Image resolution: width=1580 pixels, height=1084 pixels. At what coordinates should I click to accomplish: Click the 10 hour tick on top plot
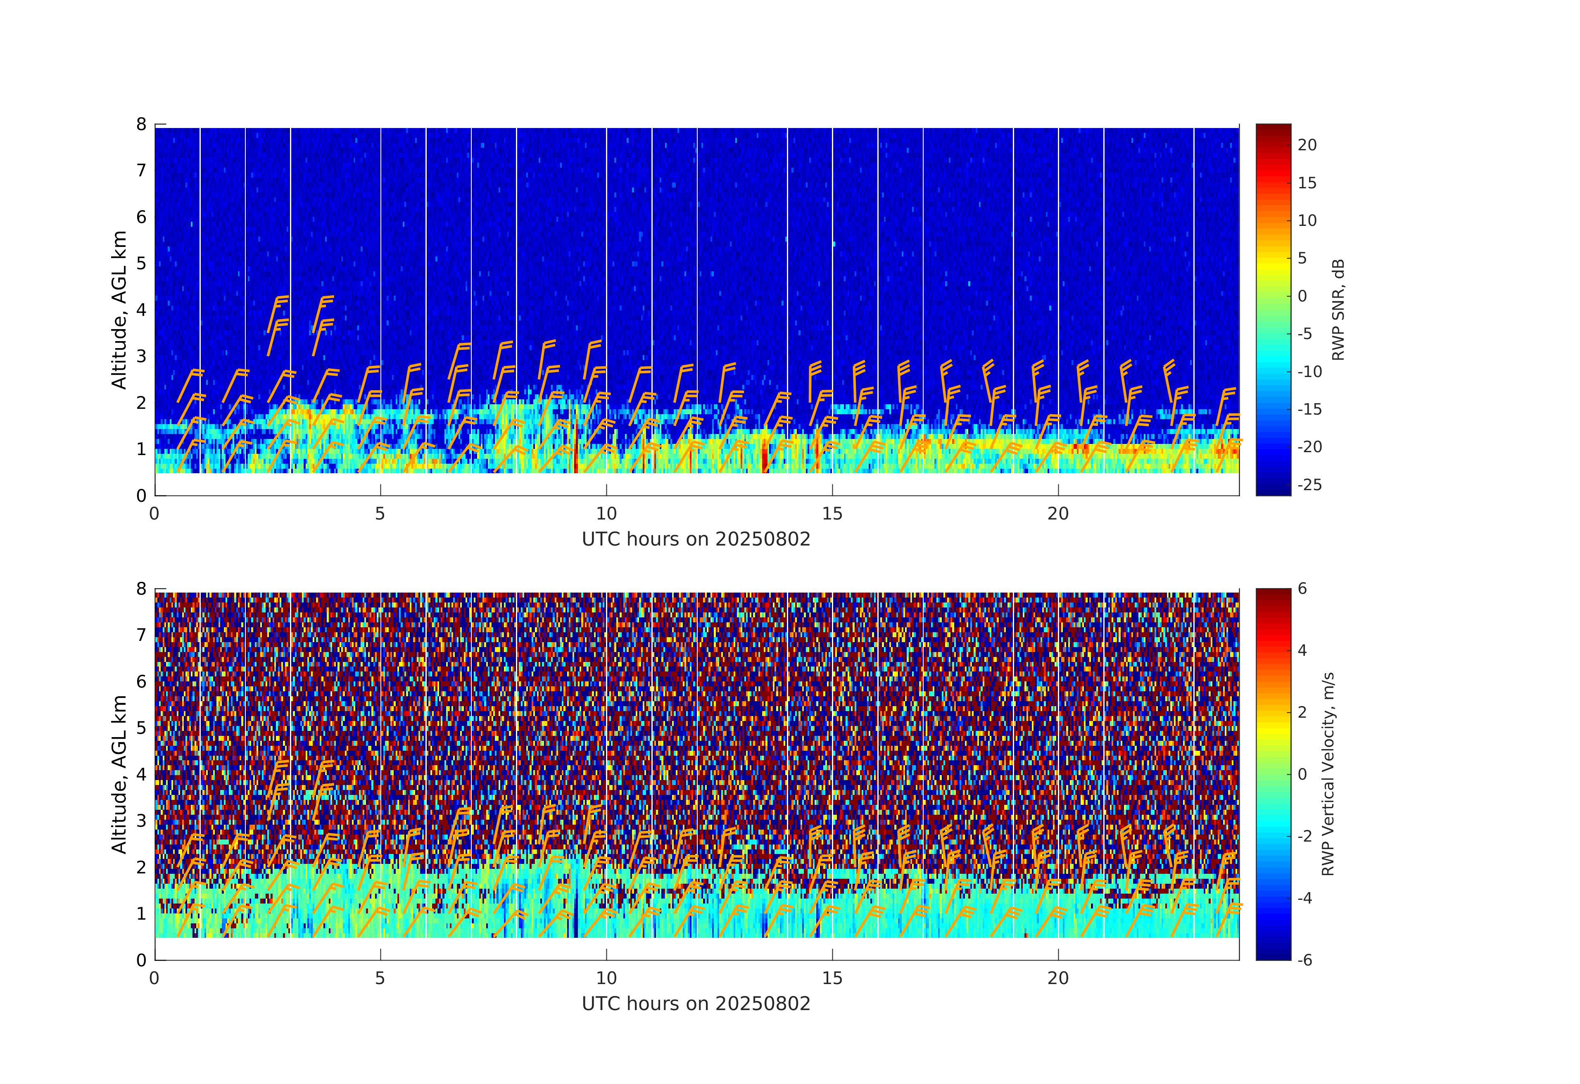click(x=606, y=514)
